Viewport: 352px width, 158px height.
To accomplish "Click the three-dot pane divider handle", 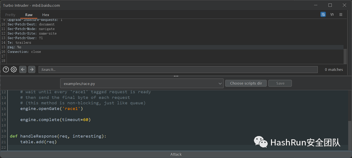I will (176, 76).
